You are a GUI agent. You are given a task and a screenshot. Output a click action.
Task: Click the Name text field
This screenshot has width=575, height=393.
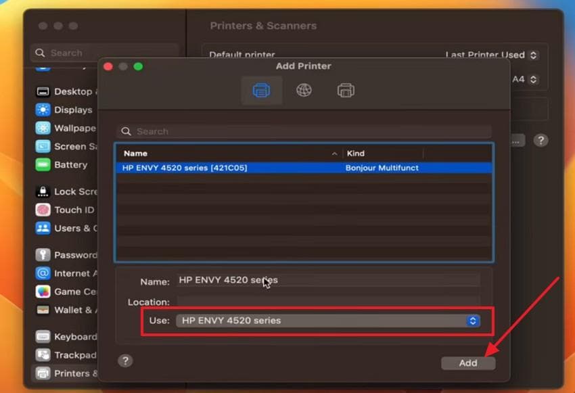328,280
